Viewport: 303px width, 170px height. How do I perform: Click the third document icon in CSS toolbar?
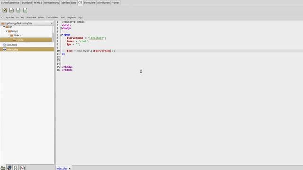[x=18, y=10]
